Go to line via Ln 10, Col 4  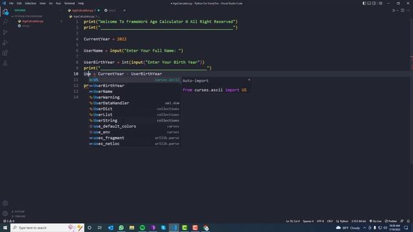292,221
